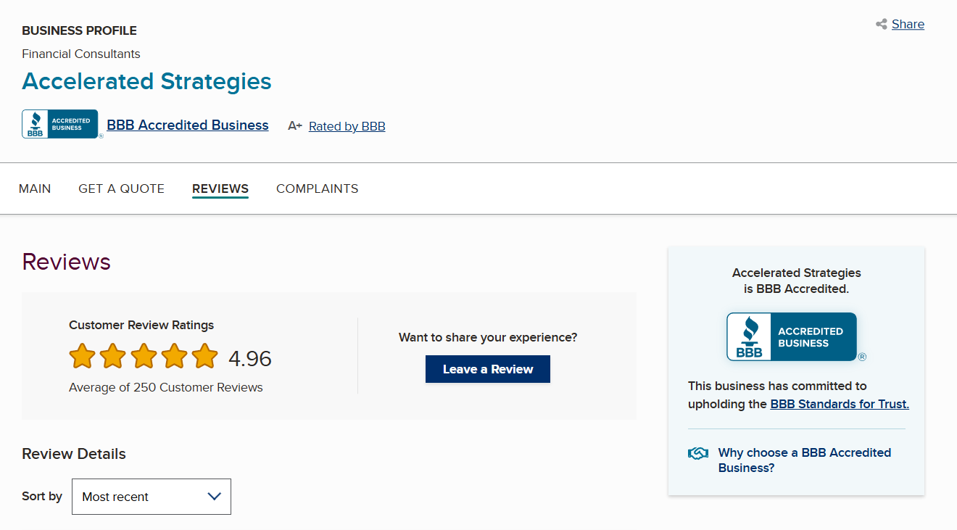The image size is (957, 530).
Task: Follow the BBB Accredited Business text link
Action: click(x=188, y=125)
